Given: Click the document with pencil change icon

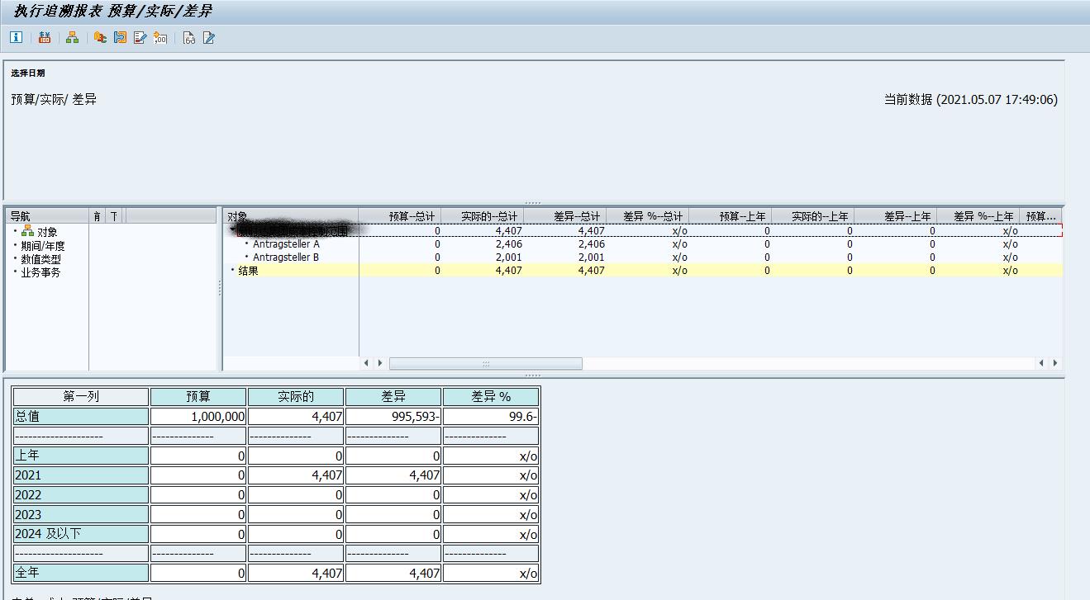Looking at the screenshot, I should tap(209, 37).
